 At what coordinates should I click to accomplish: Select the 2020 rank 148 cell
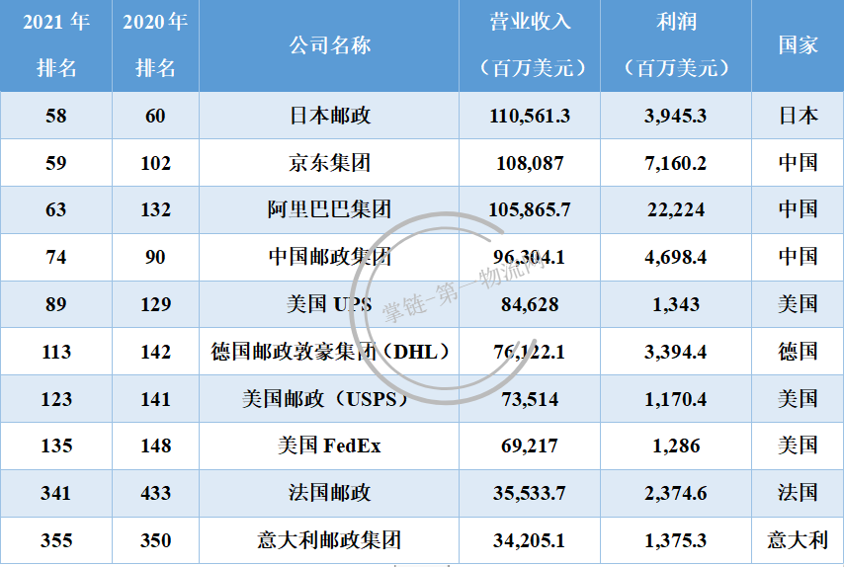[x=155, y=445]
